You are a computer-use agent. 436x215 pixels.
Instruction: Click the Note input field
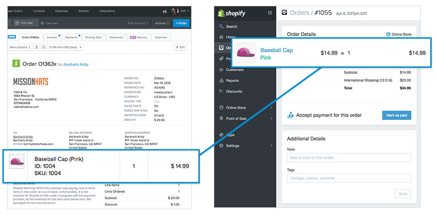(x=349, y=158)
